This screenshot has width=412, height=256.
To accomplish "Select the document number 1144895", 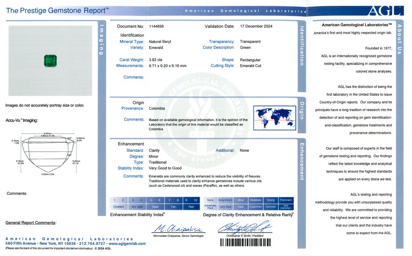I will pyautogui.click(x=156, y=26).
